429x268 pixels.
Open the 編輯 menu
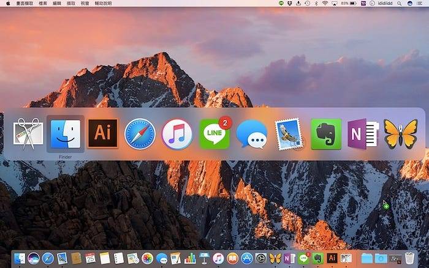pos(57,3)
